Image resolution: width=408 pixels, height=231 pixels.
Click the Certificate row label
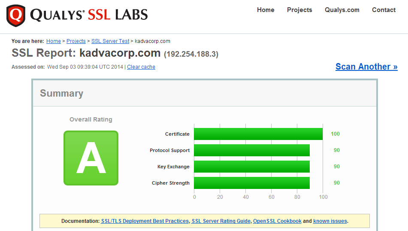pyautogui.click(x=177, y=134)
